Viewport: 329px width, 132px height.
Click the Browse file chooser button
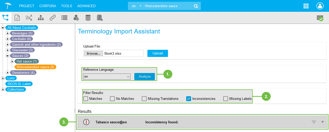pos(93,54)
